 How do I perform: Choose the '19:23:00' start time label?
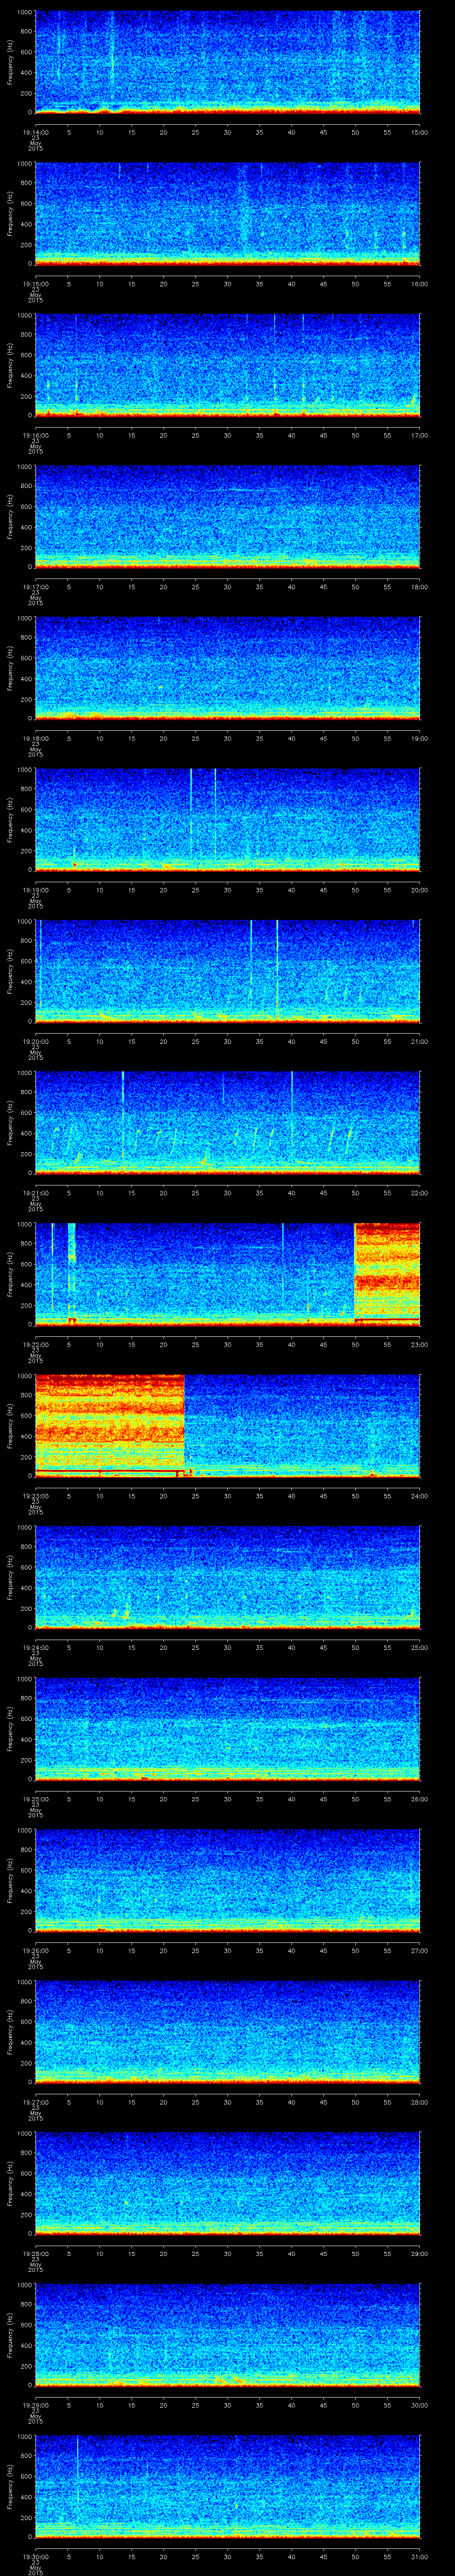[x=35, y=1496]
